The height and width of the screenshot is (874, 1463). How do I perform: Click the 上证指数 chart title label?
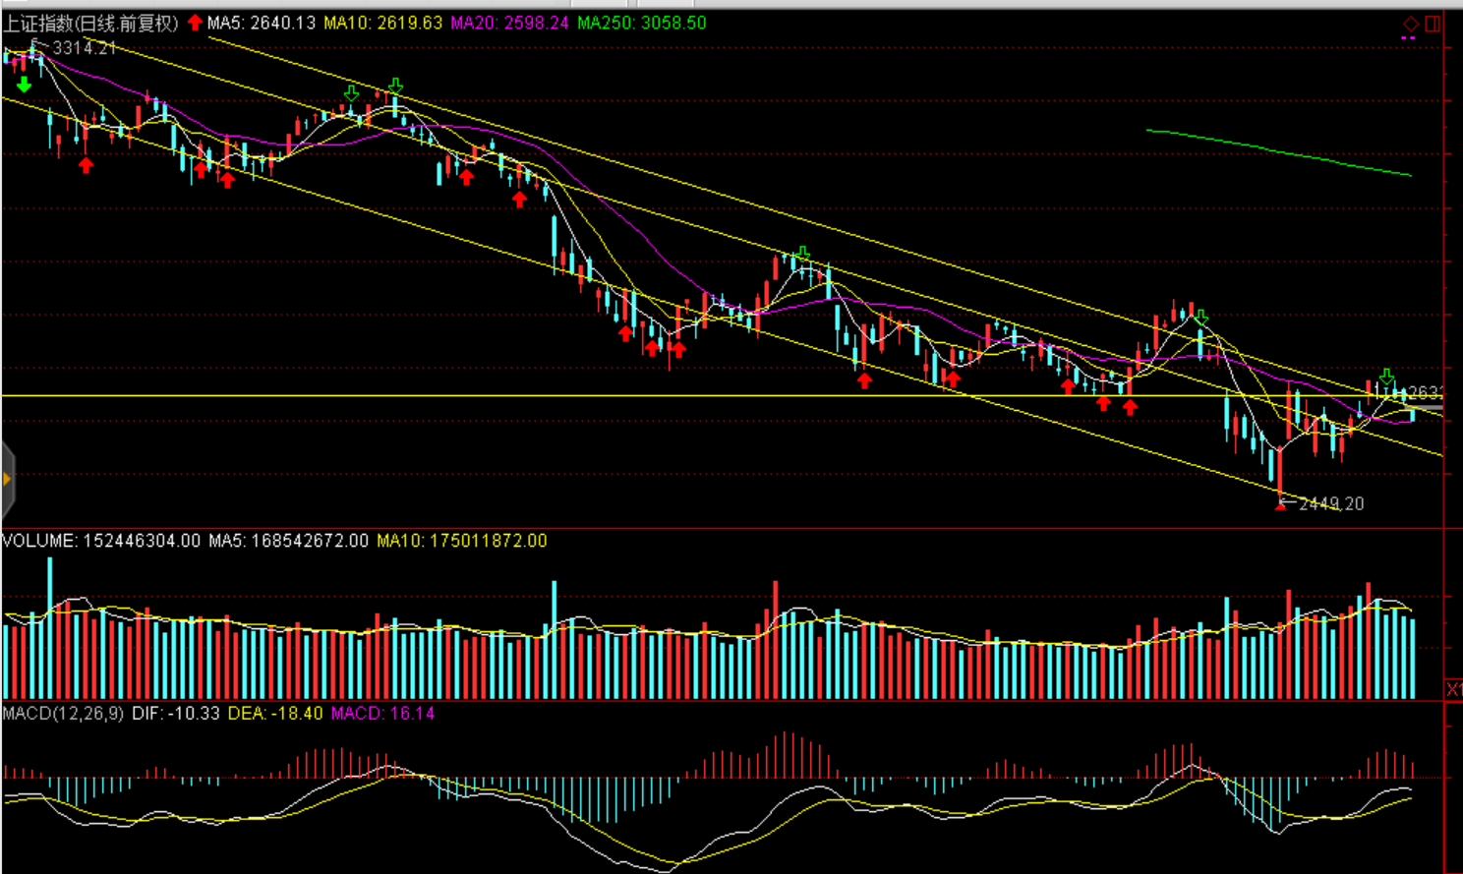pyautogui.click(x=90, y=23)
